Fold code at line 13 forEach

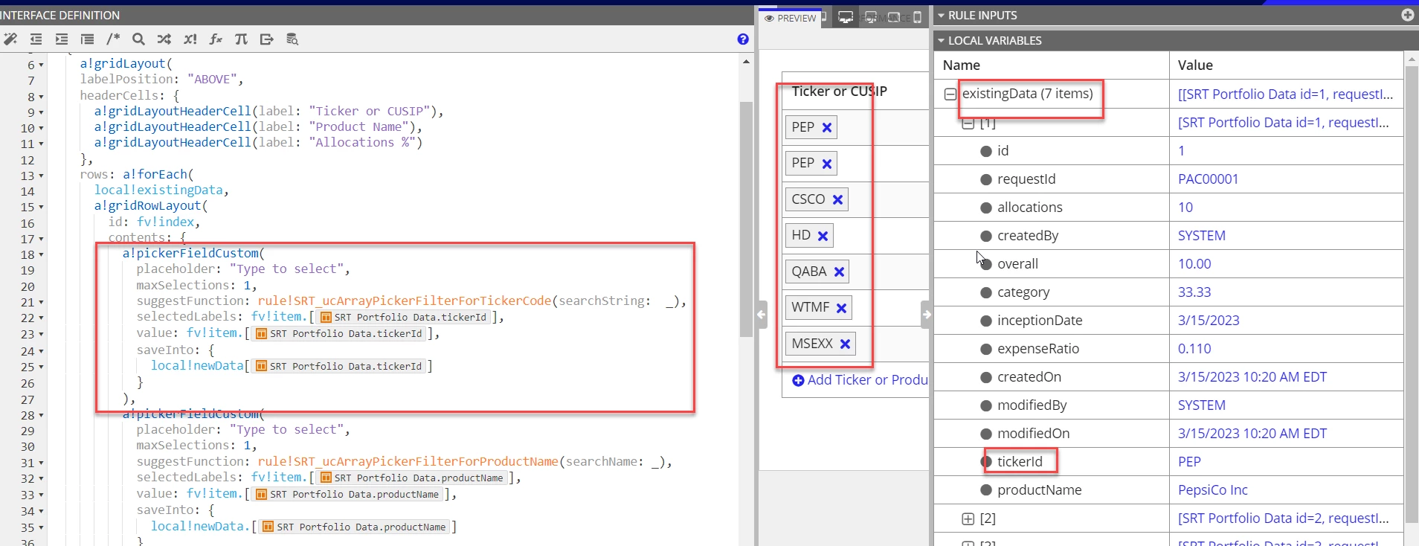(x=41, y=176)
